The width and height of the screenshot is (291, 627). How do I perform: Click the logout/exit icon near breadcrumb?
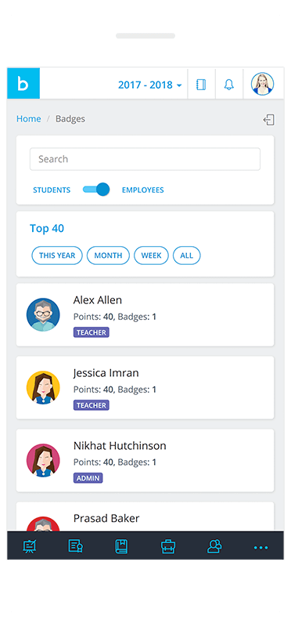(x=269, y=120)
